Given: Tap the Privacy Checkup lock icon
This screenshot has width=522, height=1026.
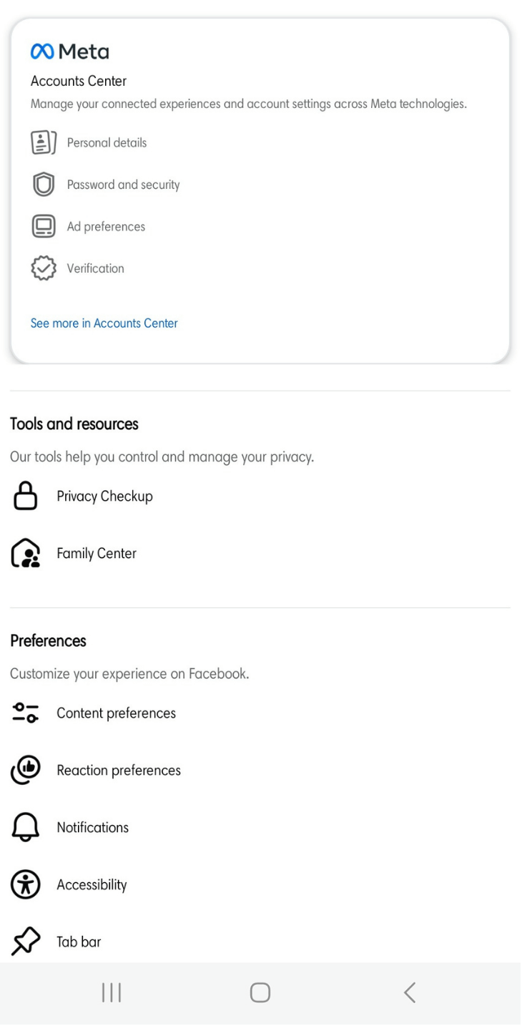Looking at the screenshot, I should 25,497.
